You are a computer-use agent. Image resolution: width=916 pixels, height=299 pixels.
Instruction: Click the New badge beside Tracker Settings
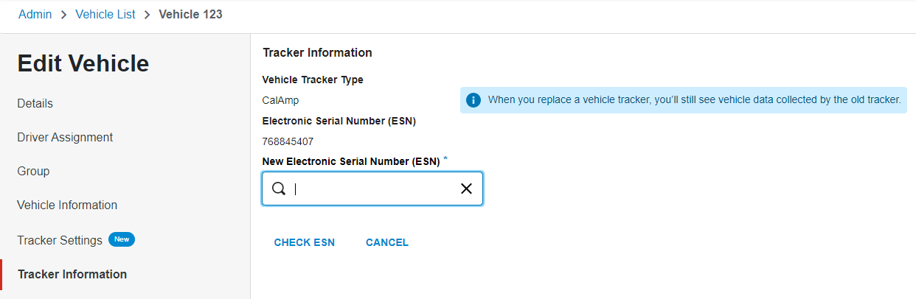pyautogui.click(x=122, y=239)
